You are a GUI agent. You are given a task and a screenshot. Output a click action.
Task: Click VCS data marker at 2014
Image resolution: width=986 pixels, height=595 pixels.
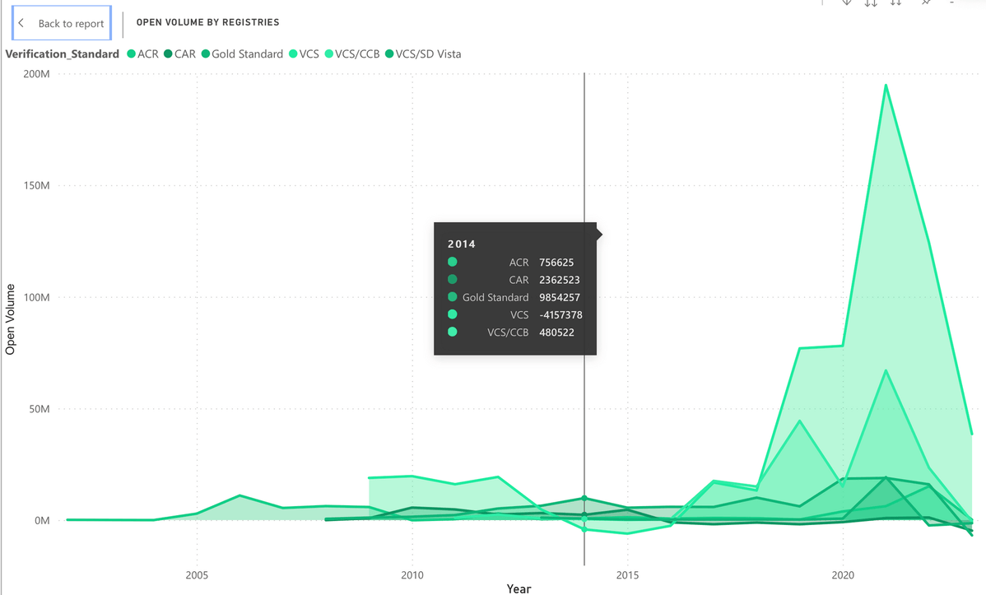coord(584,529)
